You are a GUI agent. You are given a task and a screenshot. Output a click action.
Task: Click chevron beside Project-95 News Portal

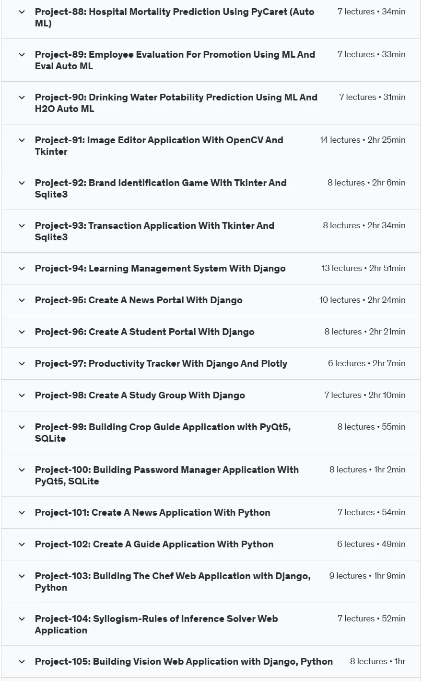point(22,300)
